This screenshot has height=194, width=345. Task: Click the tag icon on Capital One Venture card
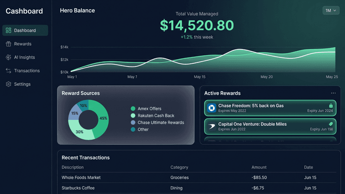[331, 124]
